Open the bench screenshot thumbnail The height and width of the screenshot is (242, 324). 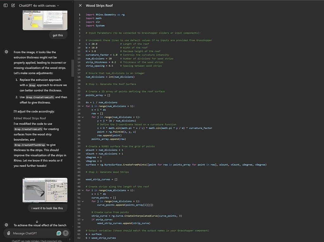pyautogui.click(x=45, y=189)
